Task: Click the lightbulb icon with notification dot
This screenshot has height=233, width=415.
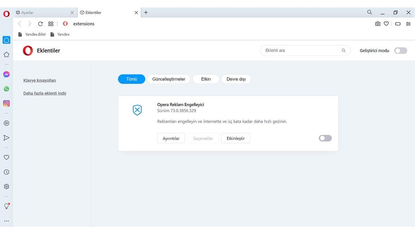Action: tap(6, 206)
